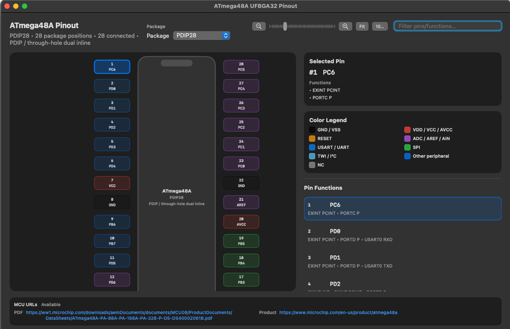
Task: Click the EXINT PCINT function in Selected Pin
Action: [326, 90]
